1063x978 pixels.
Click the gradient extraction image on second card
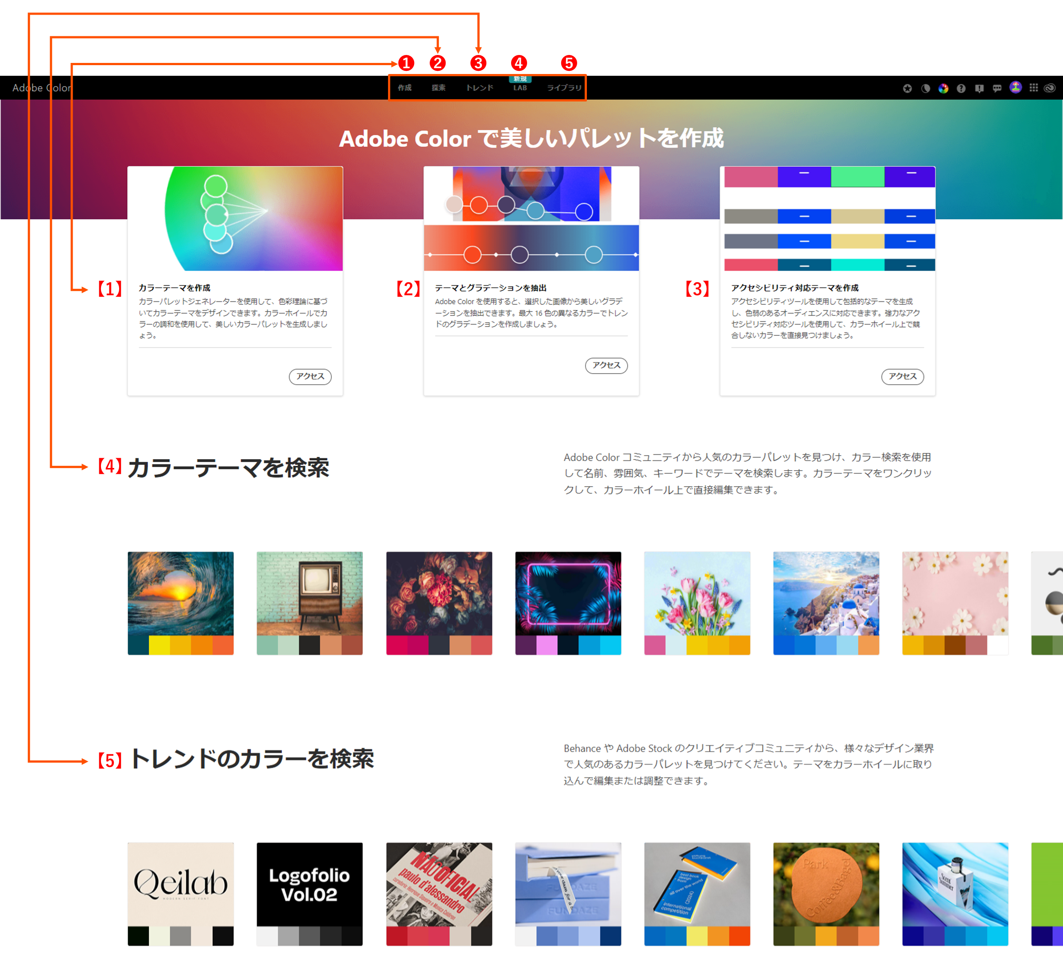click(531, 218)
